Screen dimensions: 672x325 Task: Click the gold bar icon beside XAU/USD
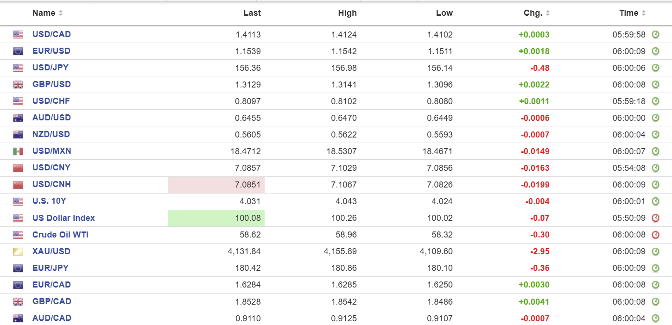(x=18, y=251)
